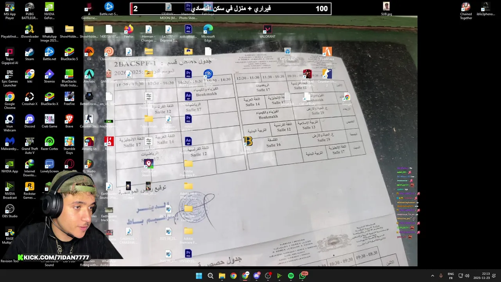Open the Windows Start menu

(x=199, y=276)
